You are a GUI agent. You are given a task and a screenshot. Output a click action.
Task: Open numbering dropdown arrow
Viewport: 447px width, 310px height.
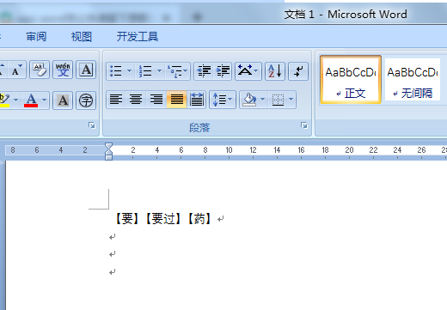tap(159, 70)
